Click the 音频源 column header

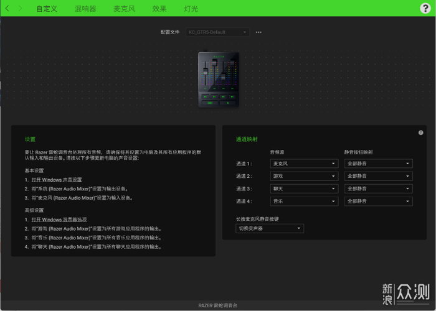[277, 152]
